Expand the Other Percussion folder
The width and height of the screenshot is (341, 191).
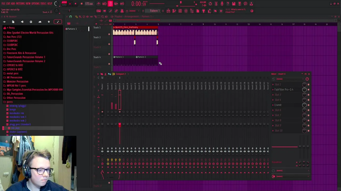[x=16, y=98]
